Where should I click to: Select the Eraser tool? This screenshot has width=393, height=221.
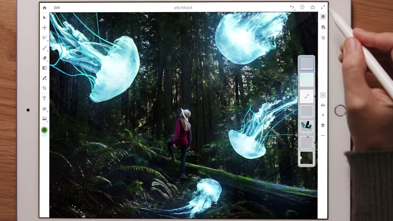point(44,58)
